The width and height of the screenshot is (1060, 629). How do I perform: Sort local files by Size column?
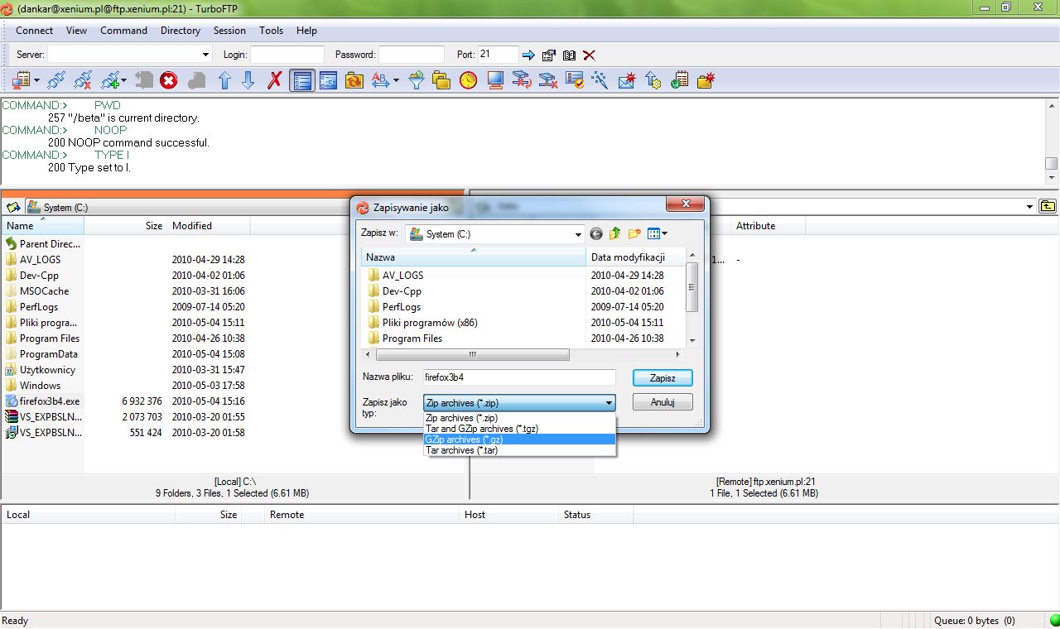click(125, 225)
